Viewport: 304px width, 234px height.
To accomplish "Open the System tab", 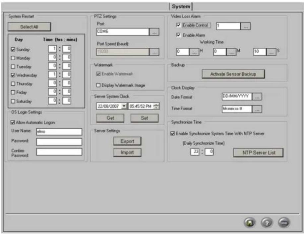I will point(181,6).
